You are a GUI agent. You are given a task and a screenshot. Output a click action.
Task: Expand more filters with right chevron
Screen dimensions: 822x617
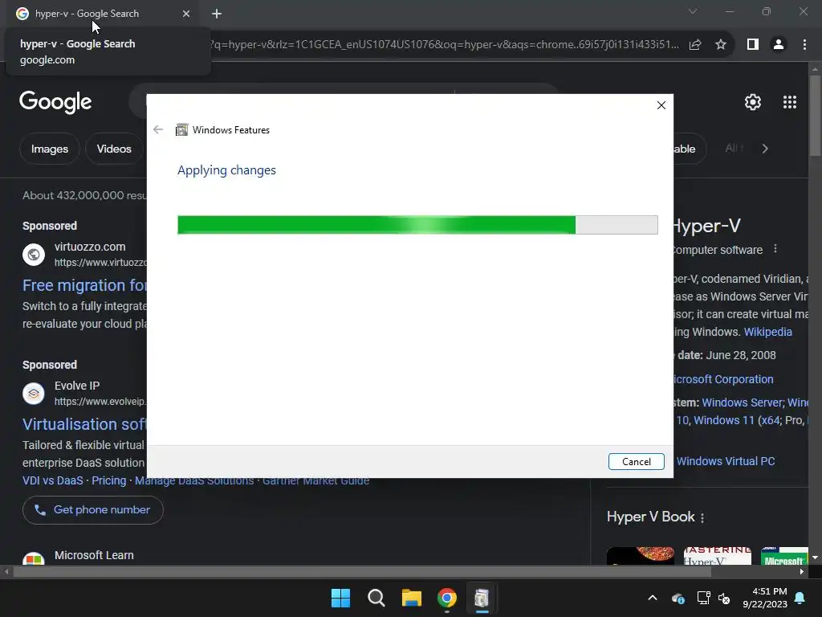click(765, 149)
